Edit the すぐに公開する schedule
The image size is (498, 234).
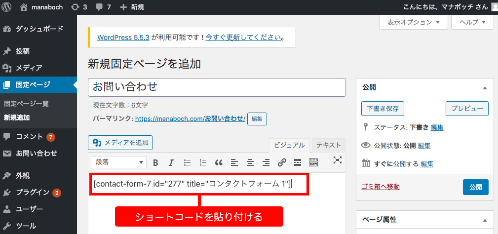427,164
